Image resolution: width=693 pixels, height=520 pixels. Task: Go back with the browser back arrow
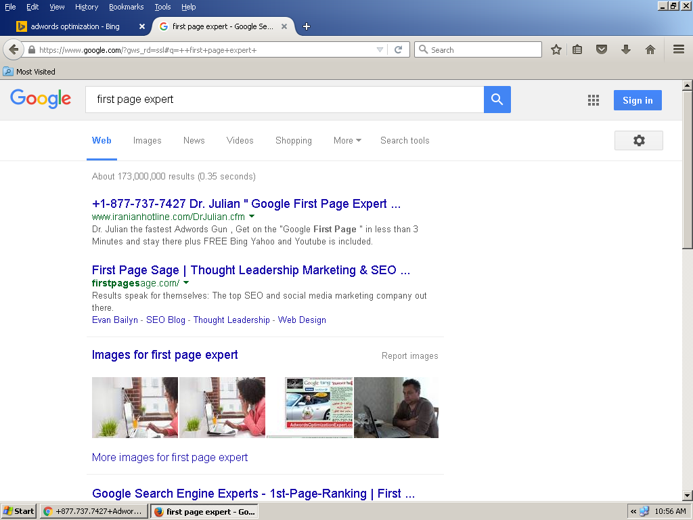click(14, 49)
